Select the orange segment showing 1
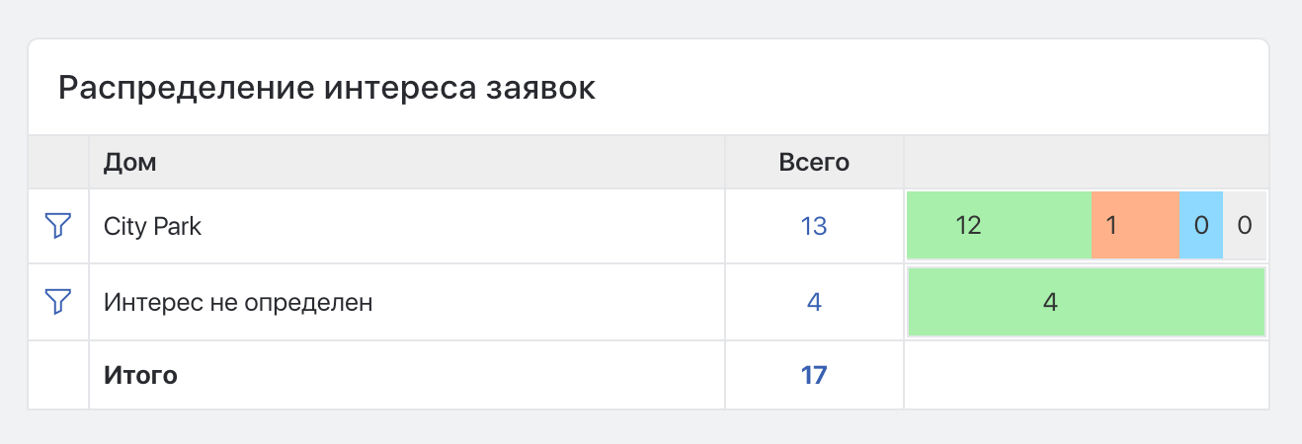The image size is (1302, 444). (x=1135, y=226)
